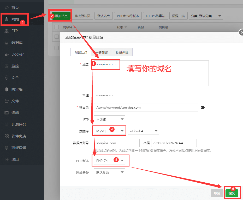Open the database icon in sidebar
The image size is (243, 200).
tap(7, 43)
